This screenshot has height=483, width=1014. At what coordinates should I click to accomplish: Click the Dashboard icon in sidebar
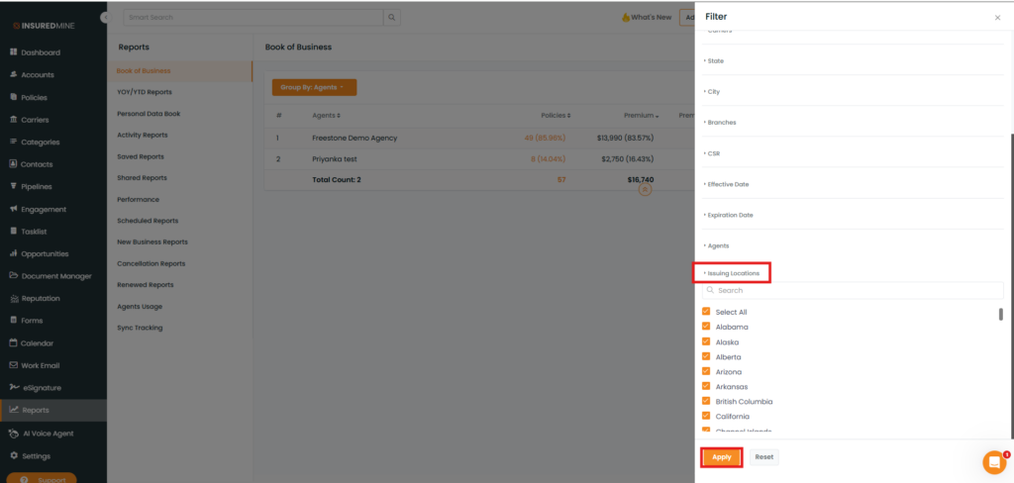click(13, 52)
